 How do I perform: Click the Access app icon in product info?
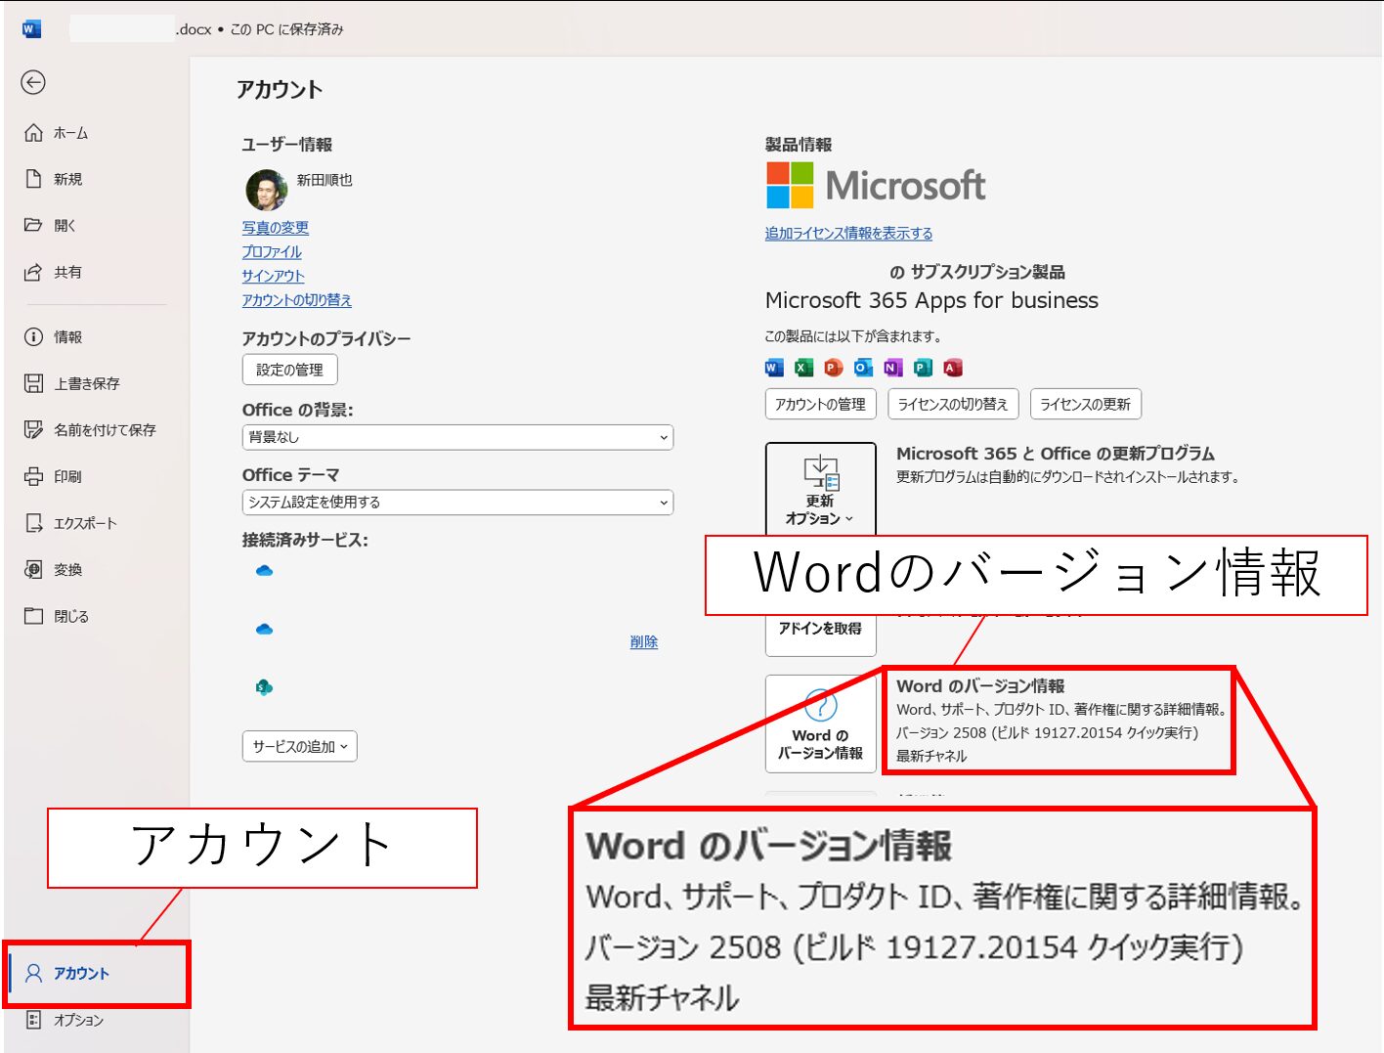coord(953,368)
